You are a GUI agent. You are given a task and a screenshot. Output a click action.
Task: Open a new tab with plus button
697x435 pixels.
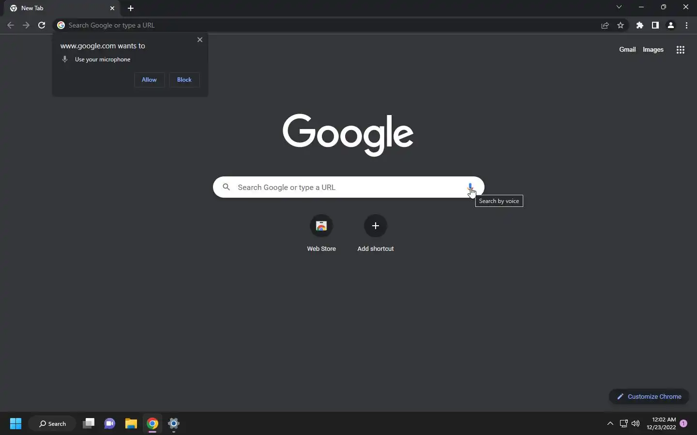coord(131,8)
